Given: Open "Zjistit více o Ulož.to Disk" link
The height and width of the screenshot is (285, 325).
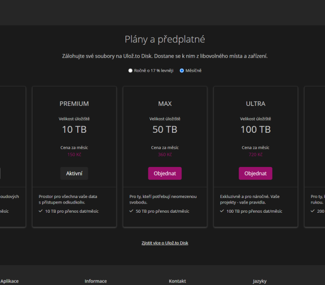Looking at the screenshot, I should coord(165,243).
